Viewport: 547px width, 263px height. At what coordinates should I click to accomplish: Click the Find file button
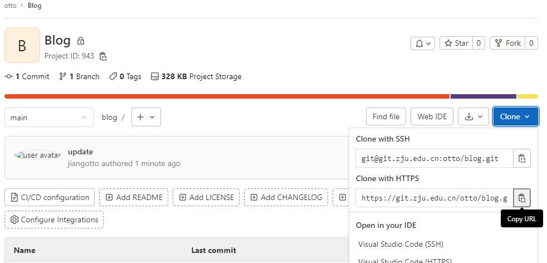(x=385, y=116)
